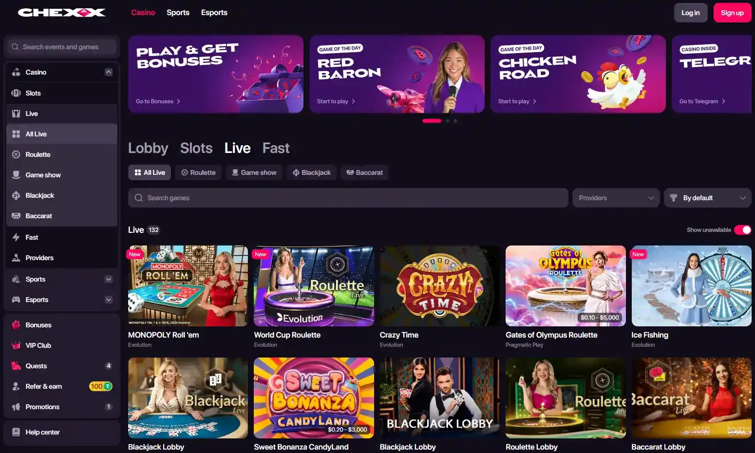
Task: Click the Bonuses gift icon
Action: (x=16, y=325)
